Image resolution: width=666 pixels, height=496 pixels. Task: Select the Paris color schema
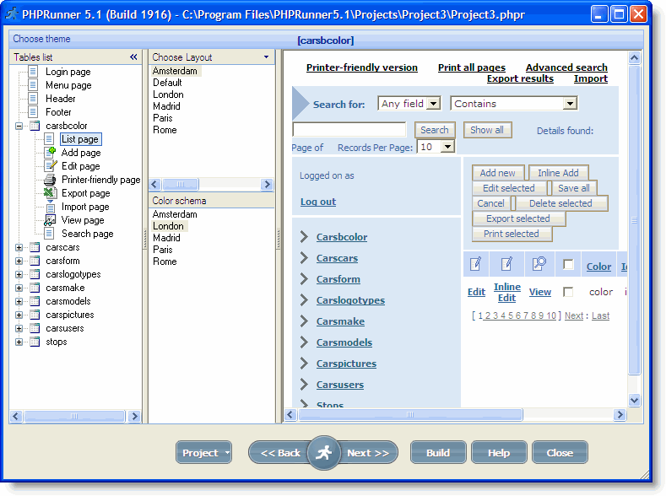point(163,250)
